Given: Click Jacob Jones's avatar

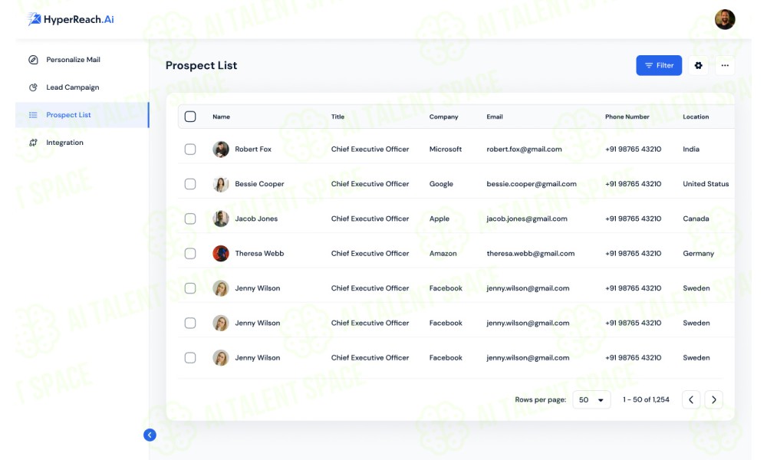Looking at the screenshot, I should point(221,219).
